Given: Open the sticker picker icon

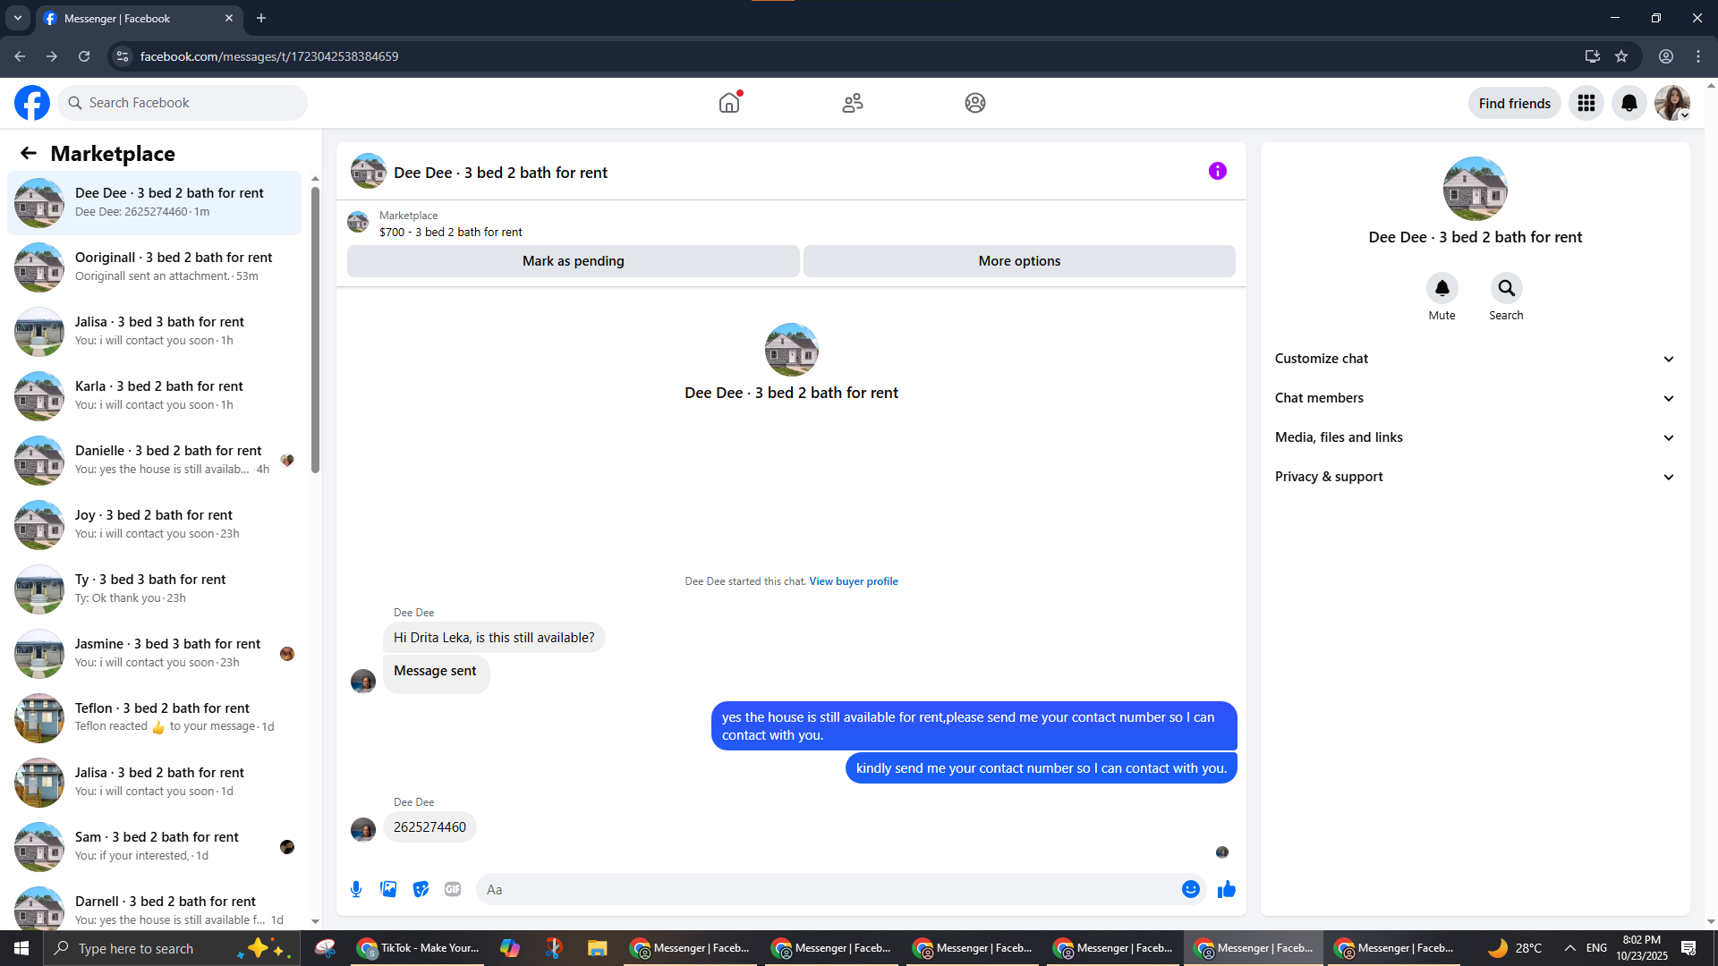Looking at the screenshot, I should tap(421, 889).
